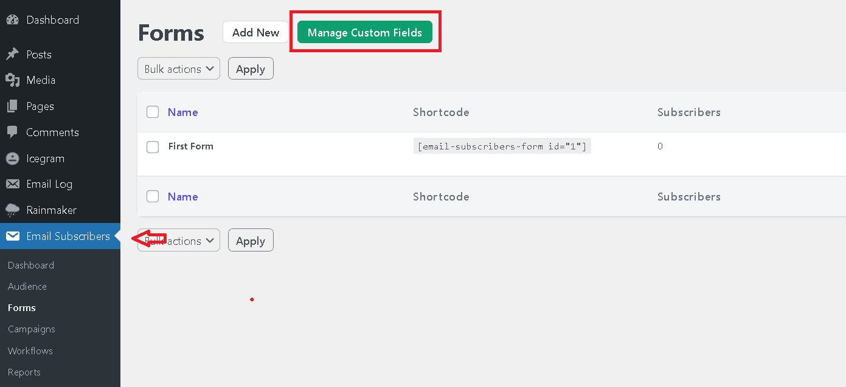This screenshot has width=846, height=387.
Task: Click the Manage Custom Fields button
Action: point(365,33)
